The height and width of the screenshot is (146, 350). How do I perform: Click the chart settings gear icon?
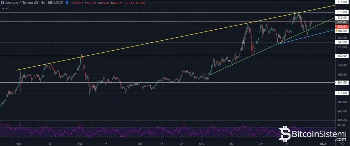[x=342, y=144]
